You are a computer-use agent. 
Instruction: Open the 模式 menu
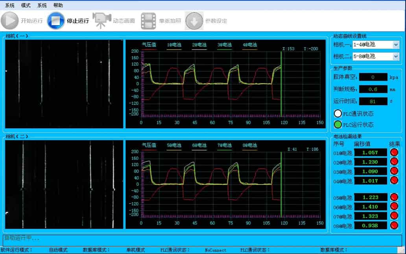click(x=26, y=5)
